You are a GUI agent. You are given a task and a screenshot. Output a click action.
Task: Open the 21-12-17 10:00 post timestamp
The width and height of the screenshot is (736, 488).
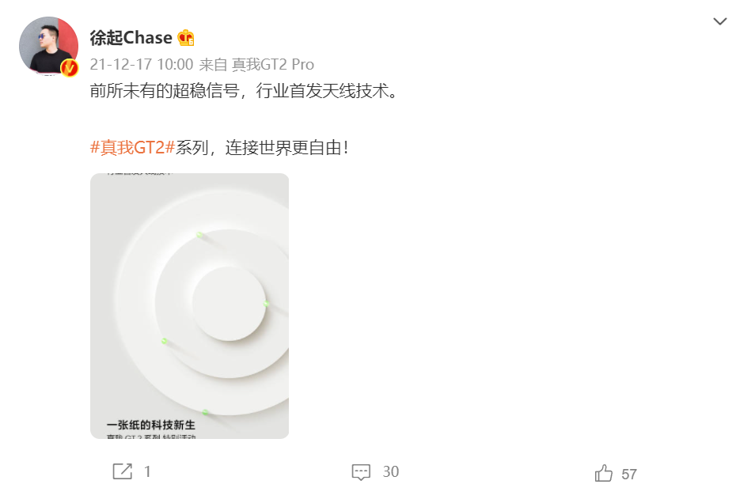[x=142, y=64]
